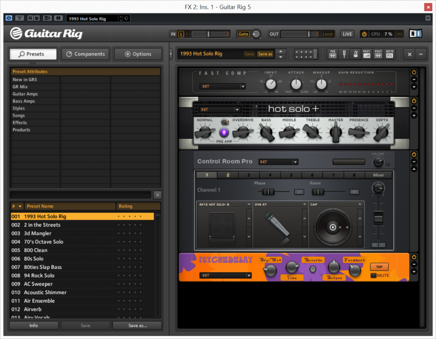The height and width of the screenshot is (339, 436).
Task: Click the Save as button in rack header
Action: coord(265,54)
